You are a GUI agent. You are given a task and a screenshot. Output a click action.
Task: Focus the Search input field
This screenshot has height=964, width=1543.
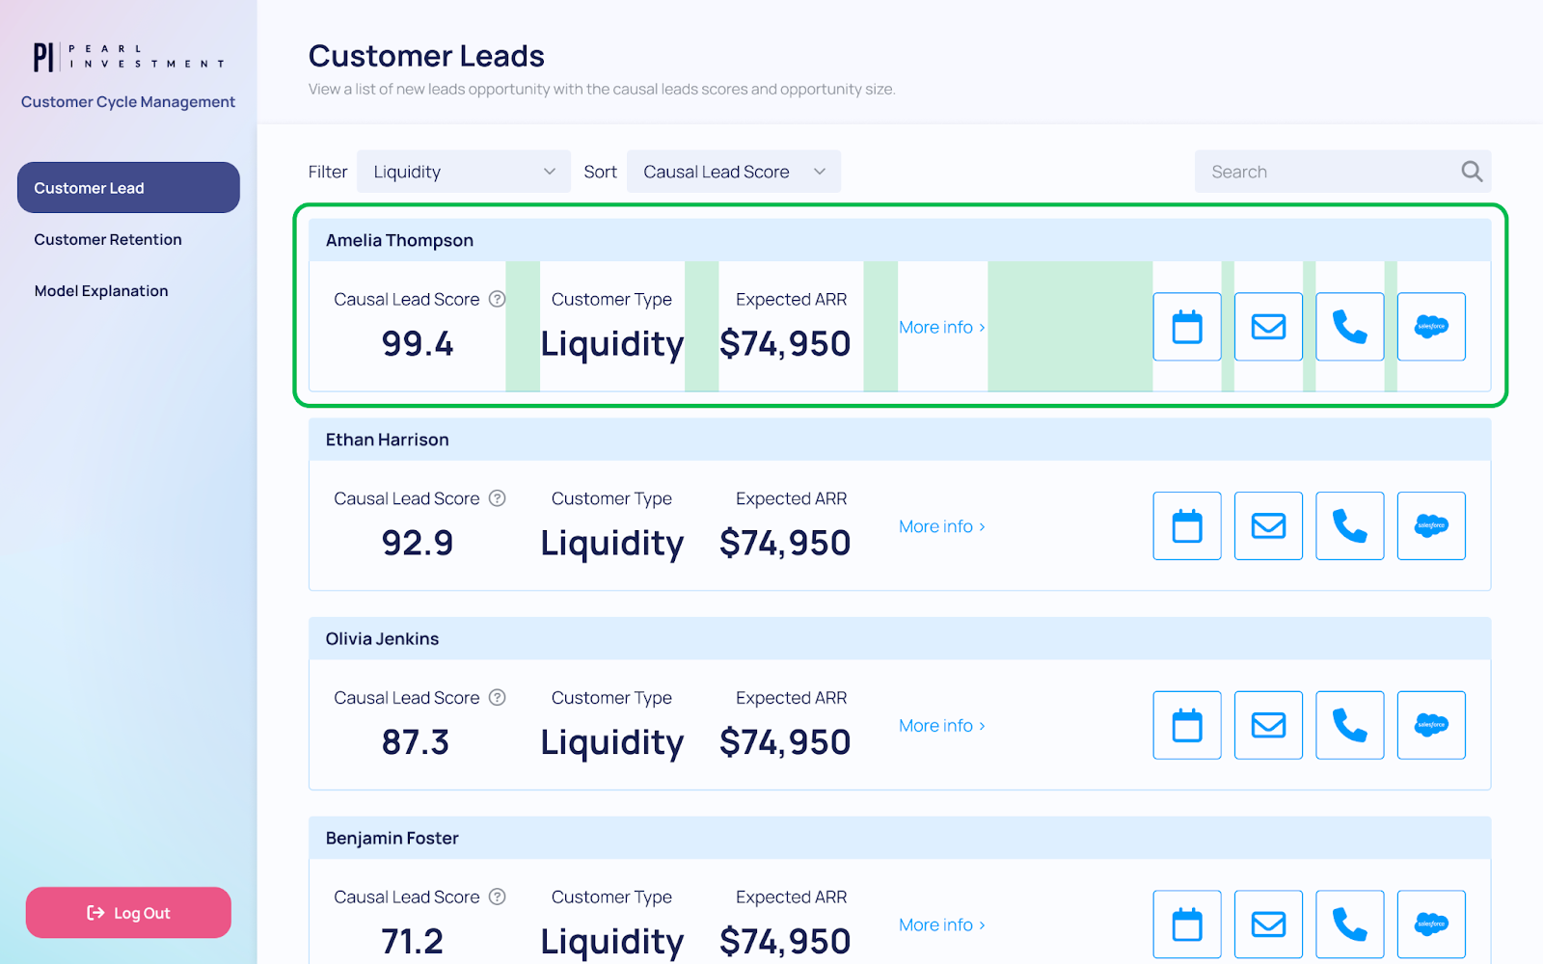click(x=1342, y=172)
